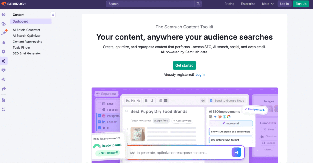This screenshot has width=313, height=163.
Task: Open Content Repurposing tool
Action: click(x=28, y=42)
